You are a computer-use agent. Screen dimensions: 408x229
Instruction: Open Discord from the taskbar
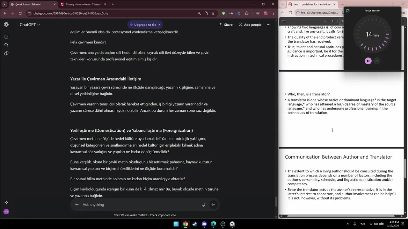tap(204, 224)
